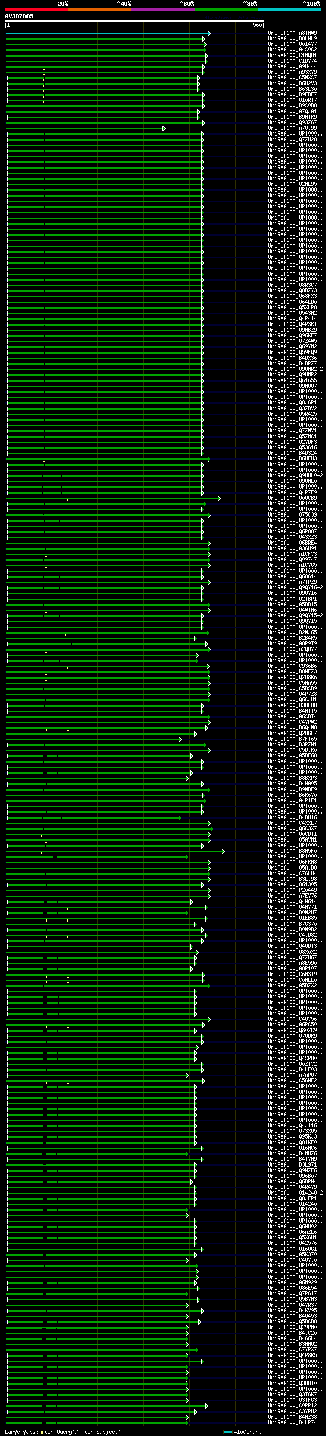Viewport: 326px width, 1436px height.
Task: Select label UniRef100_B7FT65
Action: [292, 739]
